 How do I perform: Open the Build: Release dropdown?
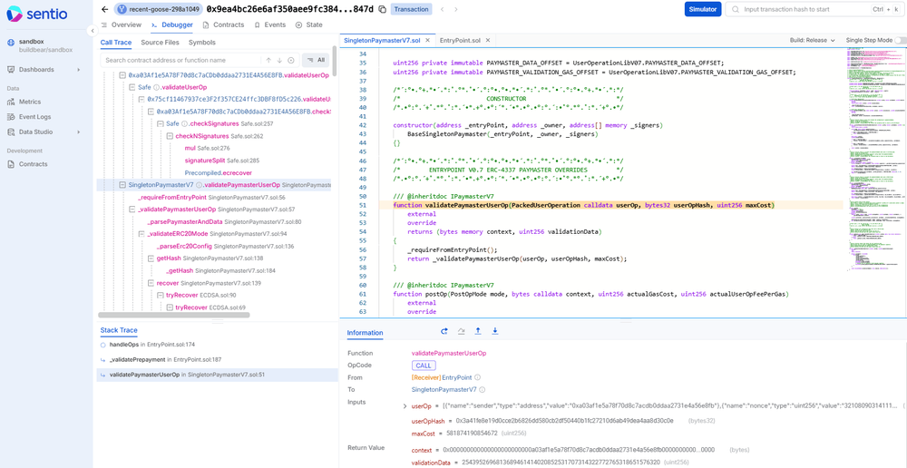(812, 41)
